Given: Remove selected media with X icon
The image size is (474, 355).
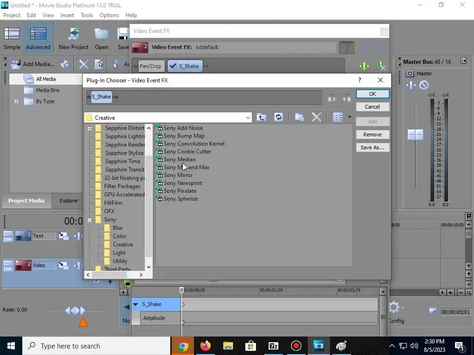Looking at the screenshot, I should 83,64.
